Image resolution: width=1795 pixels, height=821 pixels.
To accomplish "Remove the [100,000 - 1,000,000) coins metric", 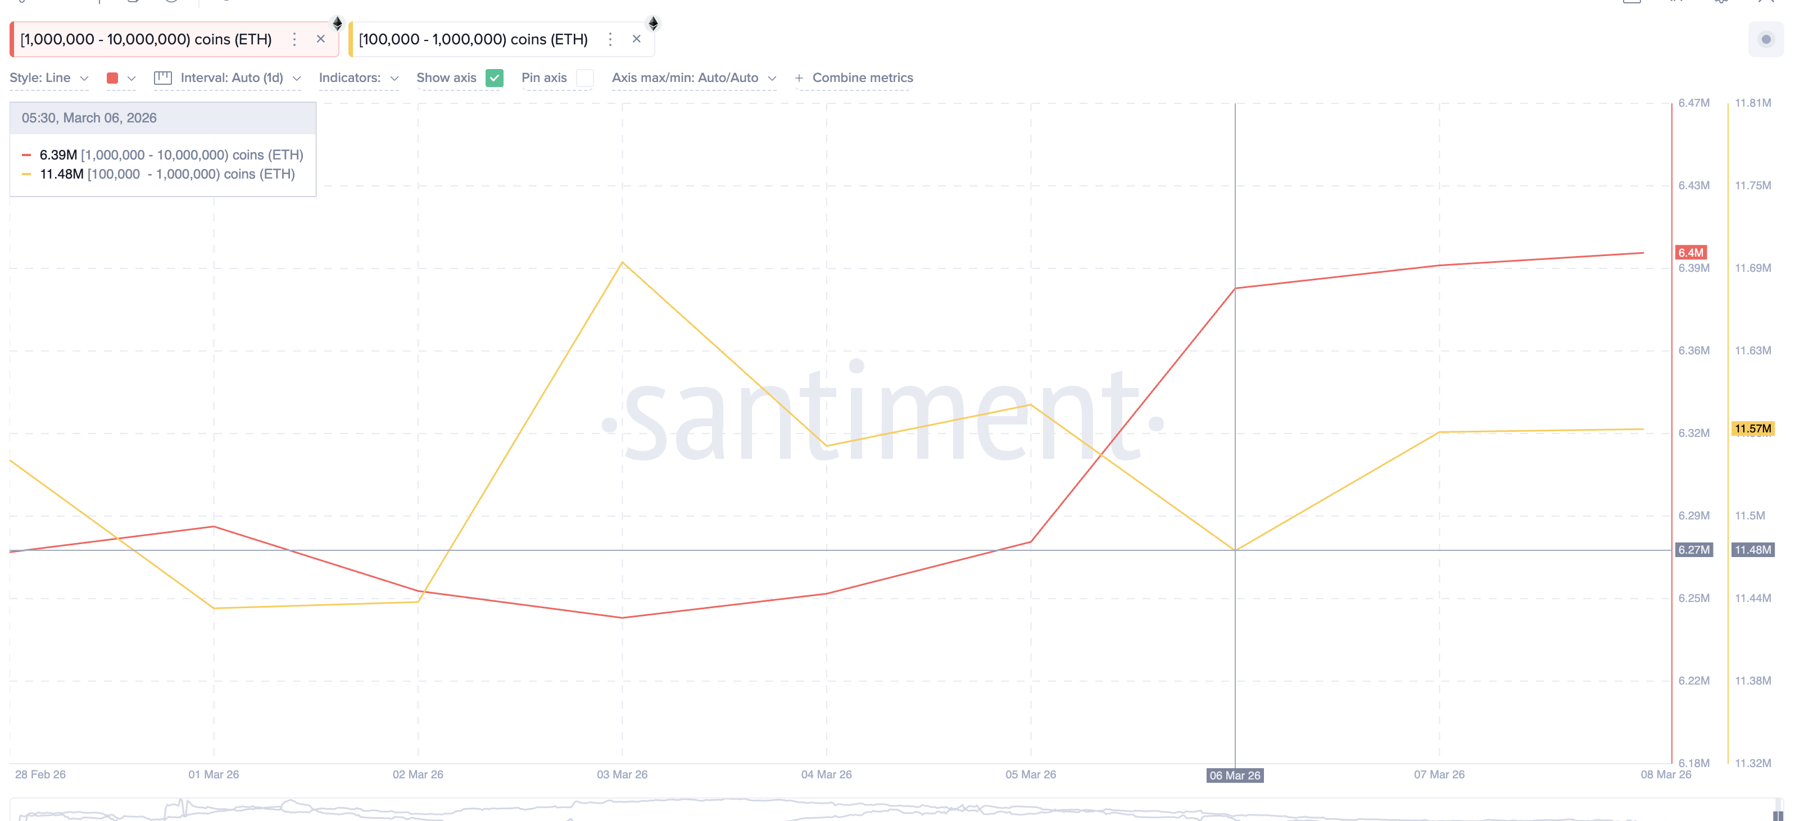I will click(x=636, y=39).
